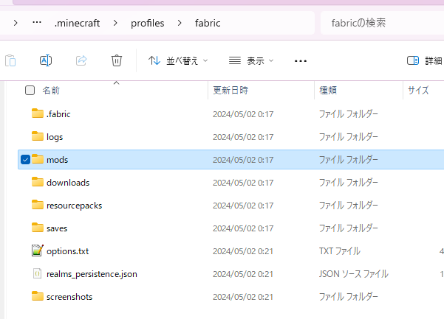Select the mods folder name
The image size is (444, 319).
click(x=57, y=160)
